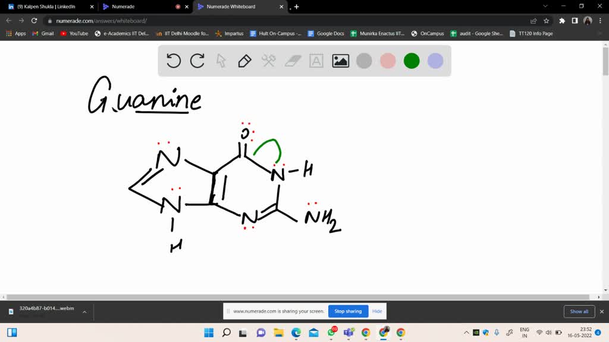The height and width of the screenshot is (342, 609).
Task: Open a new browser tab
Action: tap(296, 7)
